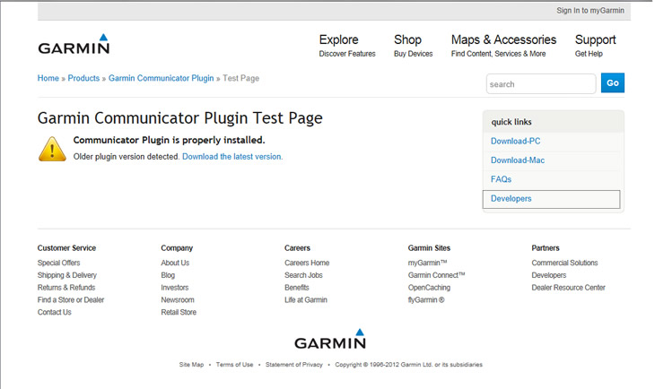The image size is (655, 389).
Task: Open Download-Mac quick link
Action: click(x=517, y=160)
